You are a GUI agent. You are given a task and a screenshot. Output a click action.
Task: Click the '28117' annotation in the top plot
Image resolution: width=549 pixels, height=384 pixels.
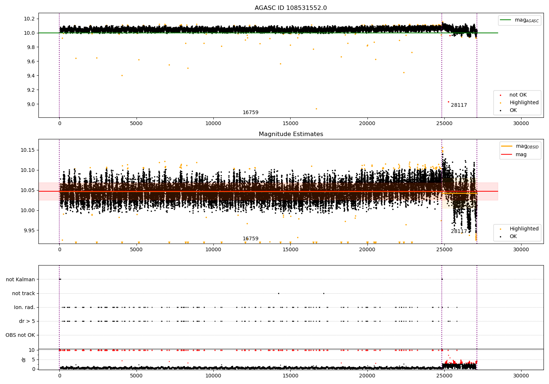tap(459, 105)
